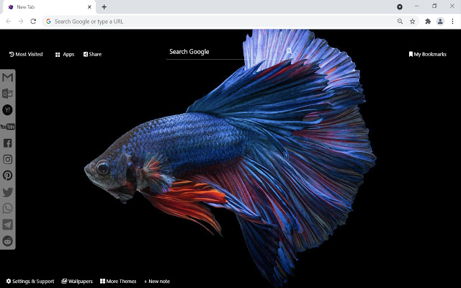Click the magnifier icon in Search Google box

290,51
